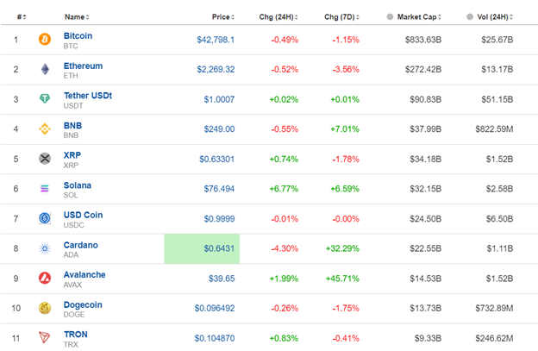Sort by Market Cap column header
The width and height of the screenshot is (538, 351).
[x=419, y=16]
